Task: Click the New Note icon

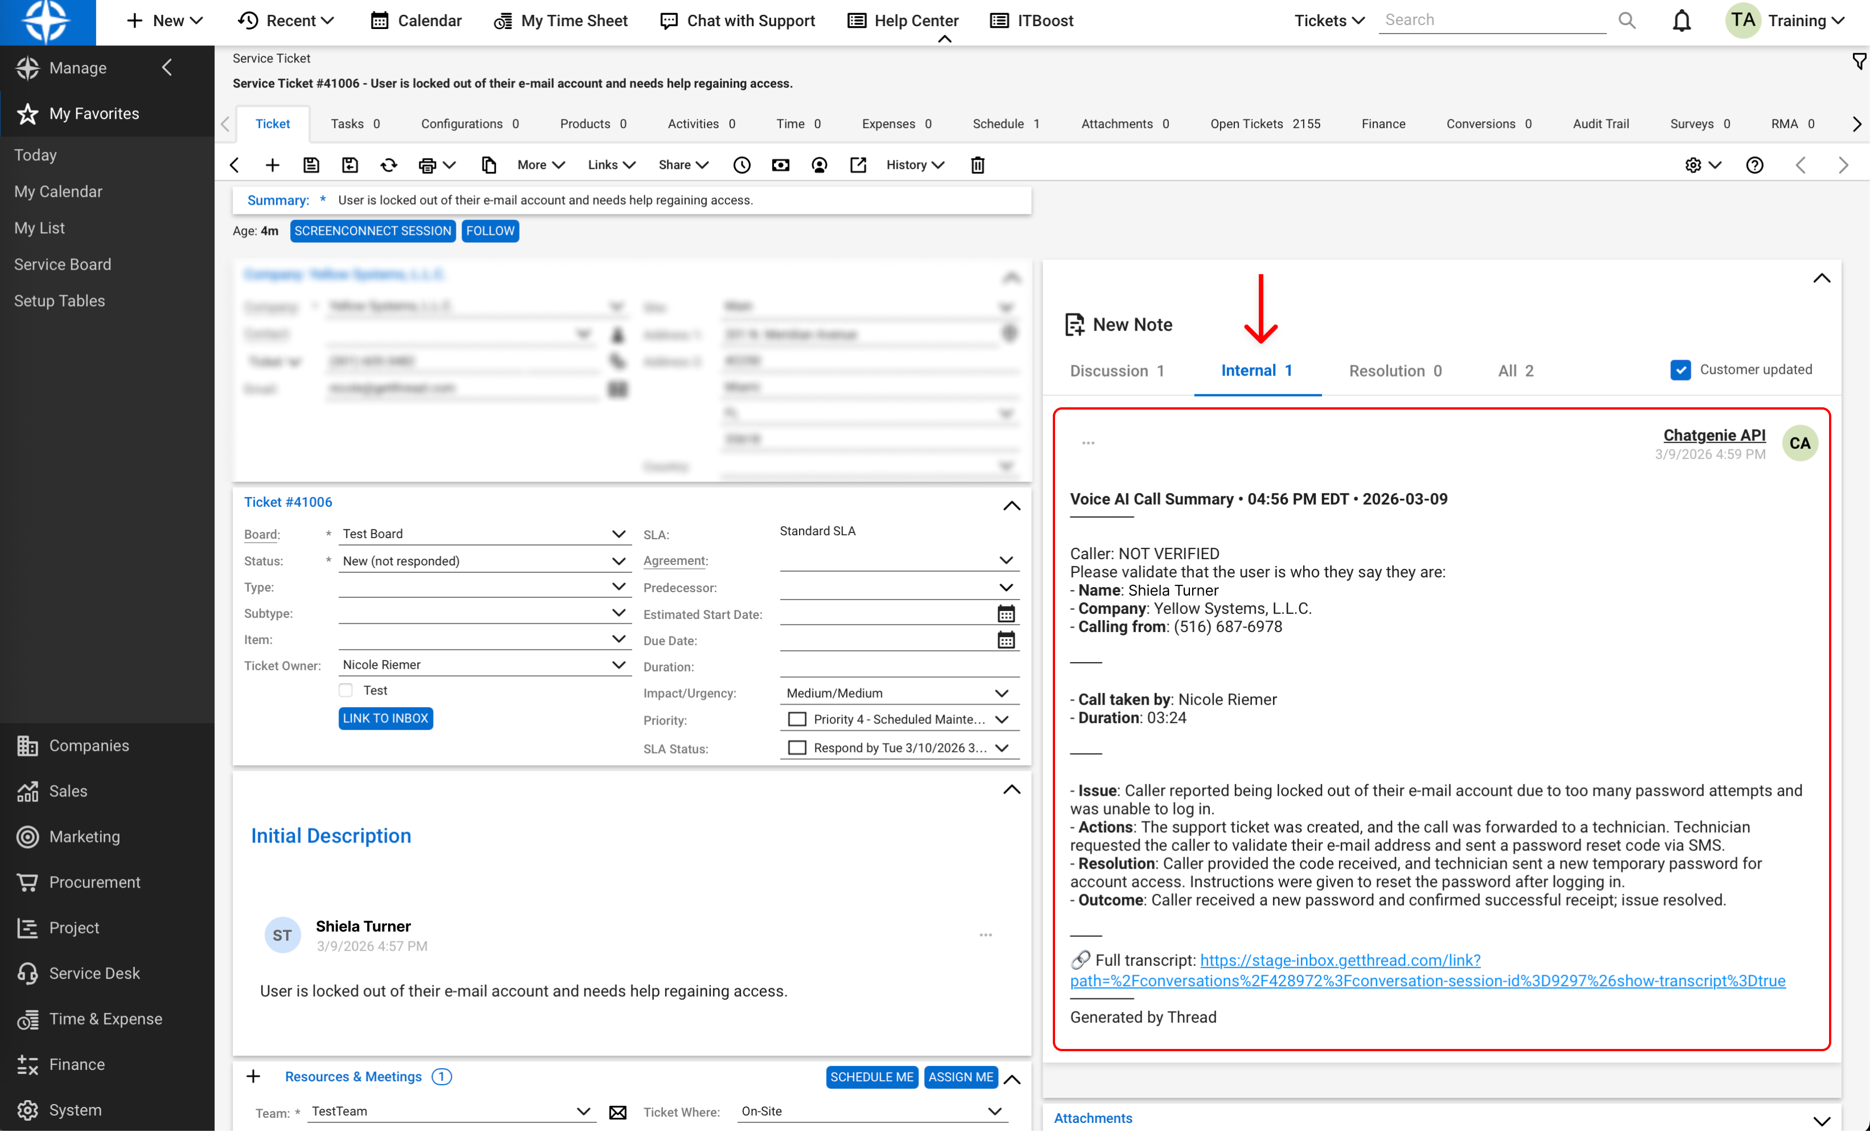Action: tap(1074, 325)
